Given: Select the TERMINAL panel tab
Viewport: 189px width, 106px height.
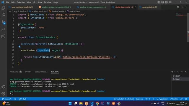Looking at the screenshot, I should click(x=55, y=72).
